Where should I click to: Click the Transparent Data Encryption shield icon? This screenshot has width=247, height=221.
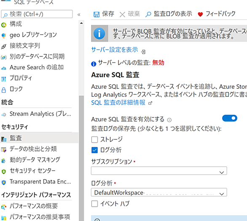click(x=4, y=182)
